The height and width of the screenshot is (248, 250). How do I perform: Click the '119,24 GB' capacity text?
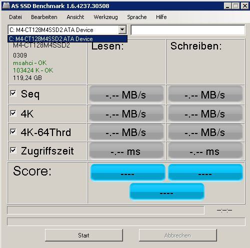[27, 78]
